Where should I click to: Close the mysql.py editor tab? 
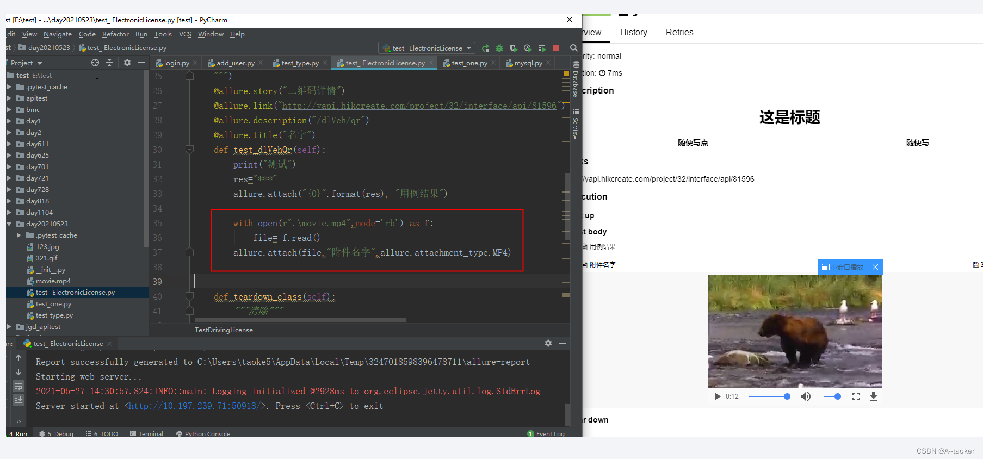tap(548, 63)
